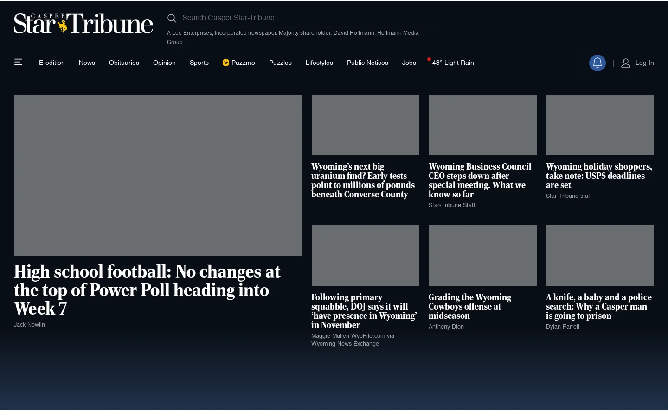Open the Jobs page
This screenshot has height=417, width=668.
pos(409,63)
